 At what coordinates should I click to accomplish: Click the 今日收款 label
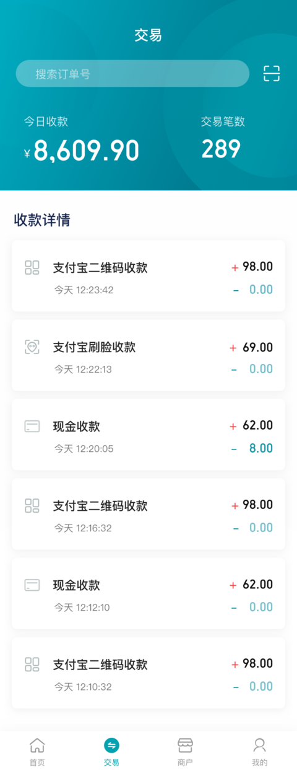click(x=46, y=122)
